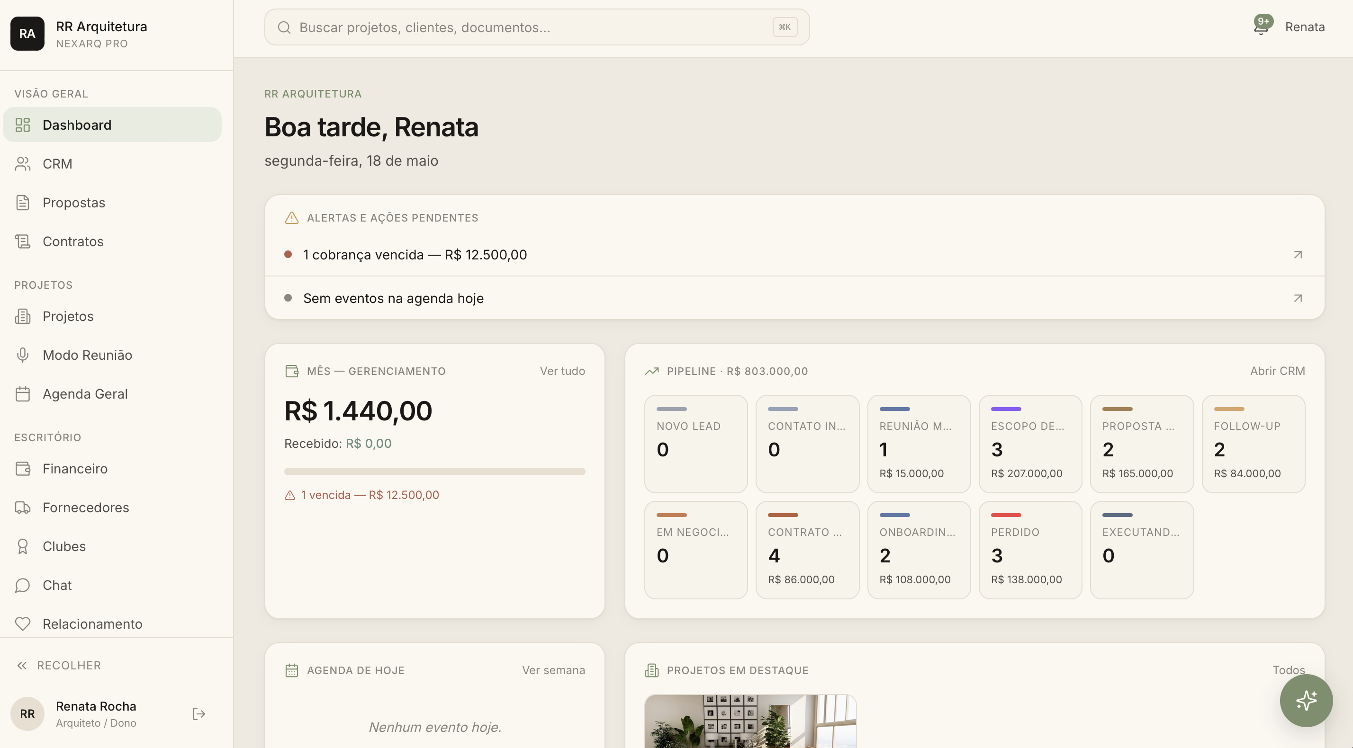The image size is (1353, 748).
Task: Open Agenda Geral in sidebar
Action: (x=112, y=394)
